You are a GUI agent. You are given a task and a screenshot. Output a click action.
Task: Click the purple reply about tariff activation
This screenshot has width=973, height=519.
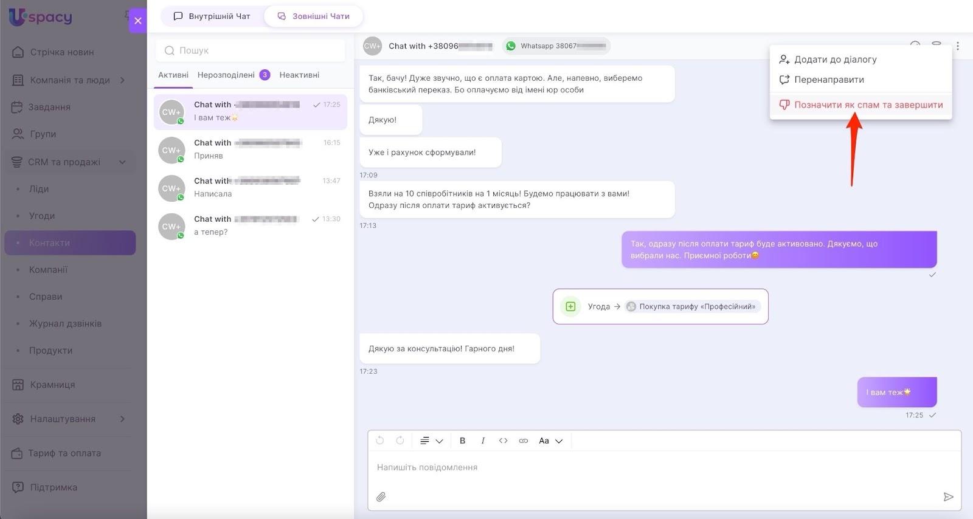779,250
